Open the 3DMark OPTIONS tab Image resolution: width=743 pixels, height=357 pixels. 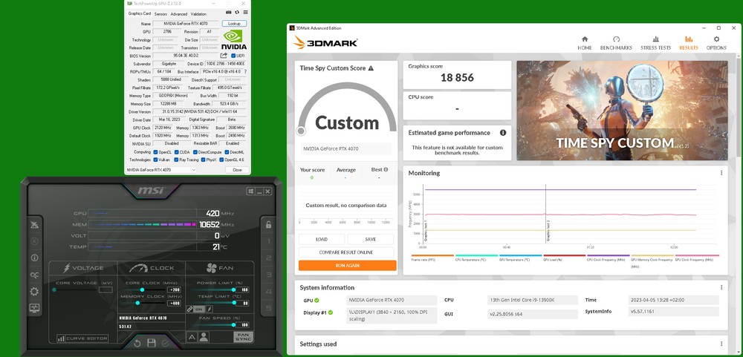pos(716,43)
